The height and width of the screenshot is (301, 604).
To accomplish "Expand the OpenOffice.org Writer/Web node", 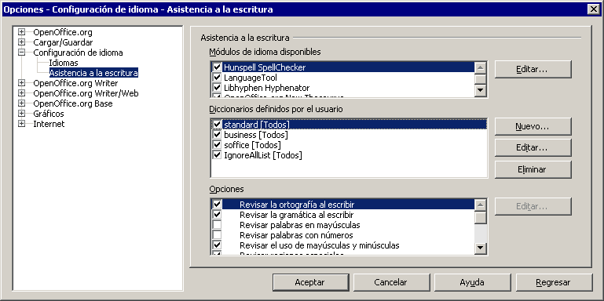I will 21,93.
